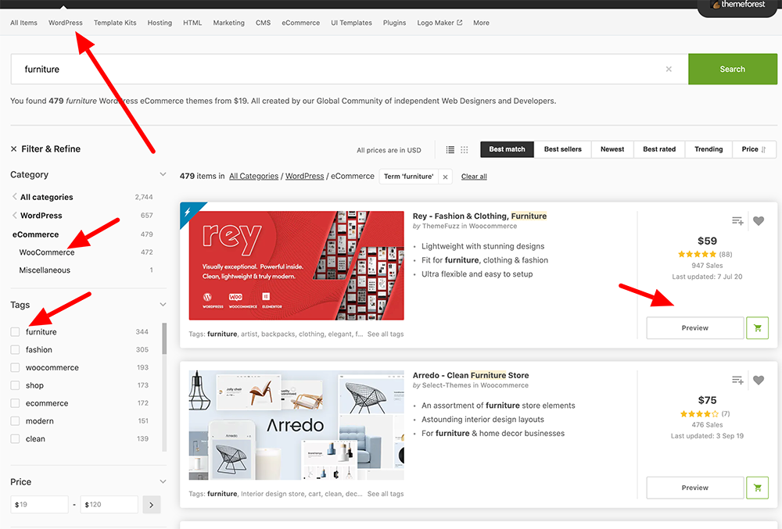
Task: Check the fashion tag checkbox
Action: (15, 350)
